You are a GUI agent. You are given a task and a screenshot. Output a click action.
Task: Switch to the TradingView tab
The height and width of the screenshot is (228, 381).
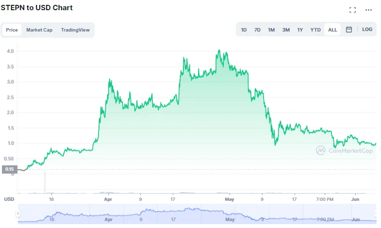75,30
